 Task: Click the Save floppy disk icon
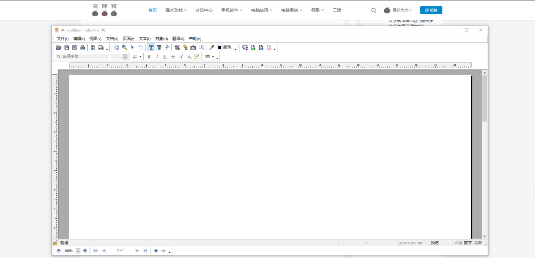coord(66,48)
